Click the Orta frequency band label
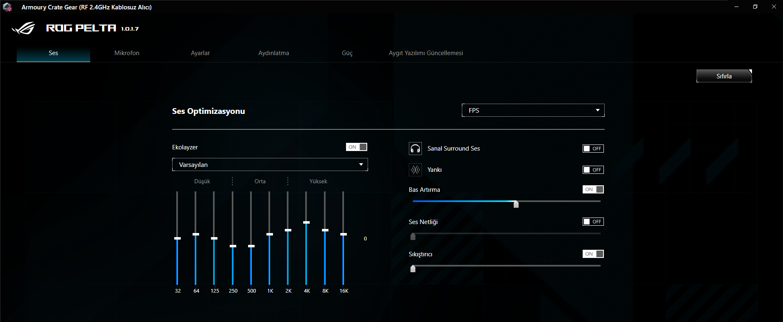Screen dimensions: 783x322 pos(260,181)
